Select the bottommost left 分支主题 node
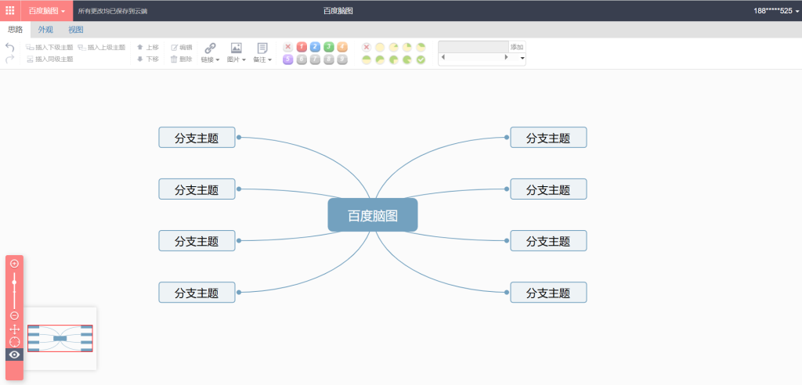The image size is (802, 385). tap(197, 293)
